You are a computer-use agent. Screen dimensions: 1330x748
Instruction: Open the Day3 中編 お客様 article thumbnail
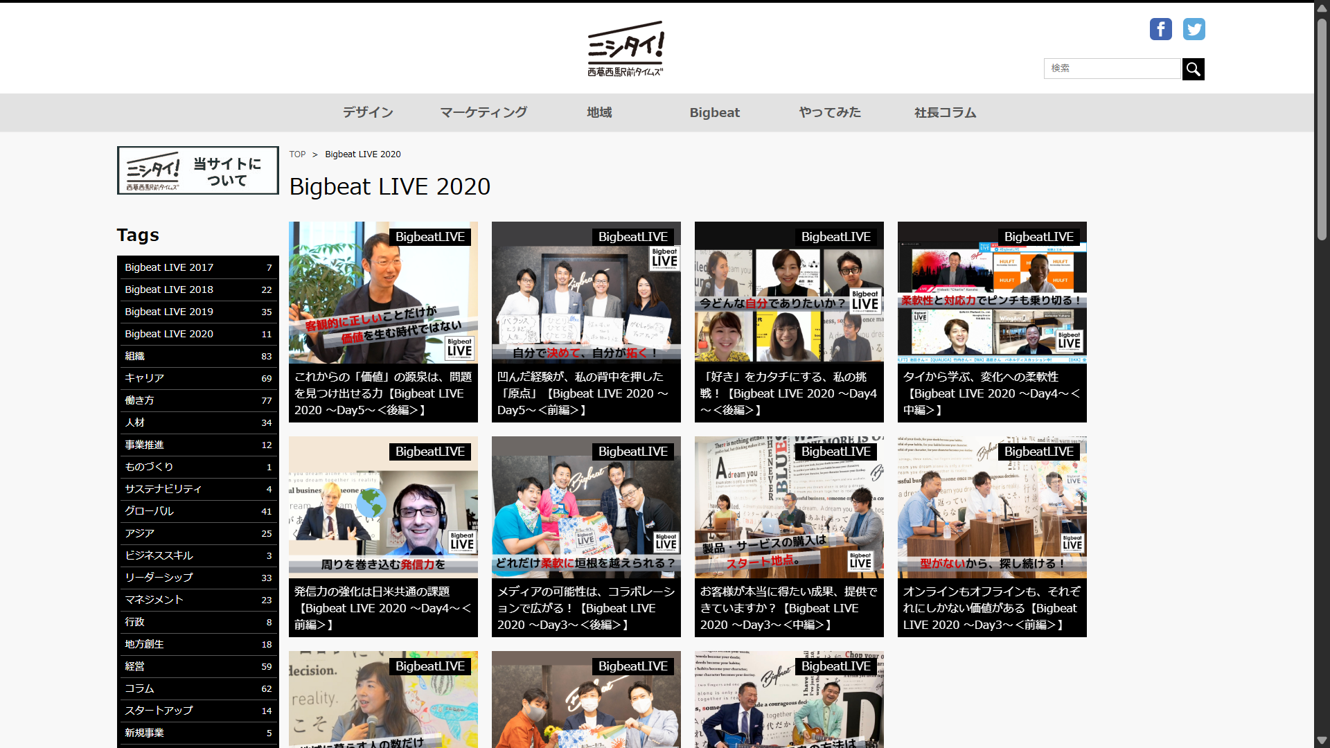point(789,507)
